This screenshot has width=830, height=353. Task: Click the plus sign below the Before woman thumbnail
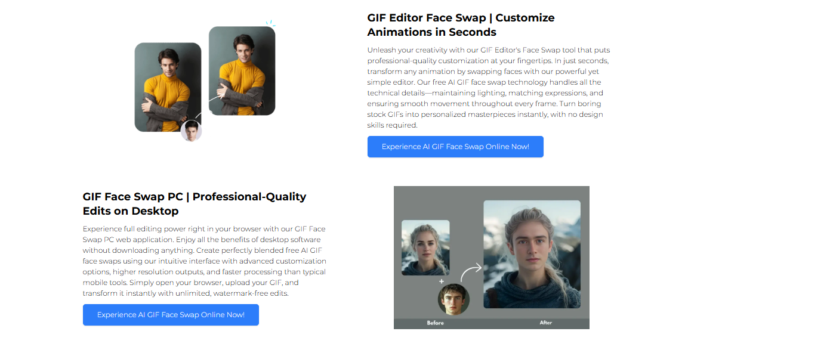pos(442,281)
